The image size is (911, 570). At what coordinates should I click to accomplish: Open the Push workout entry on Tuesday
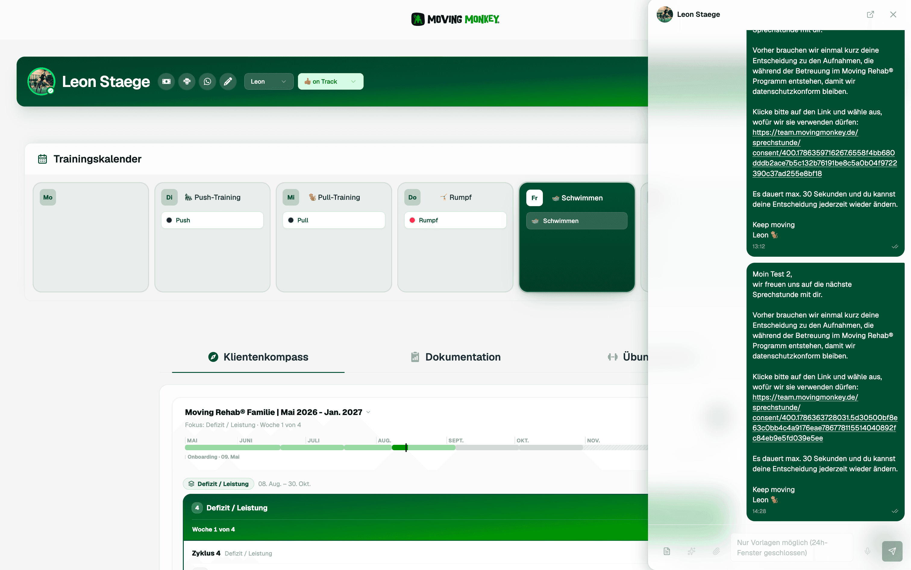point(212,220)
